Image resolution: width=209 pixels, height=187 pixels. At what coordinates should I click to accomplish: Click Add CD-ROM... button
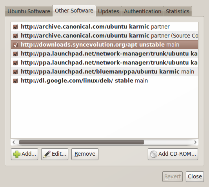click(173, 154)
